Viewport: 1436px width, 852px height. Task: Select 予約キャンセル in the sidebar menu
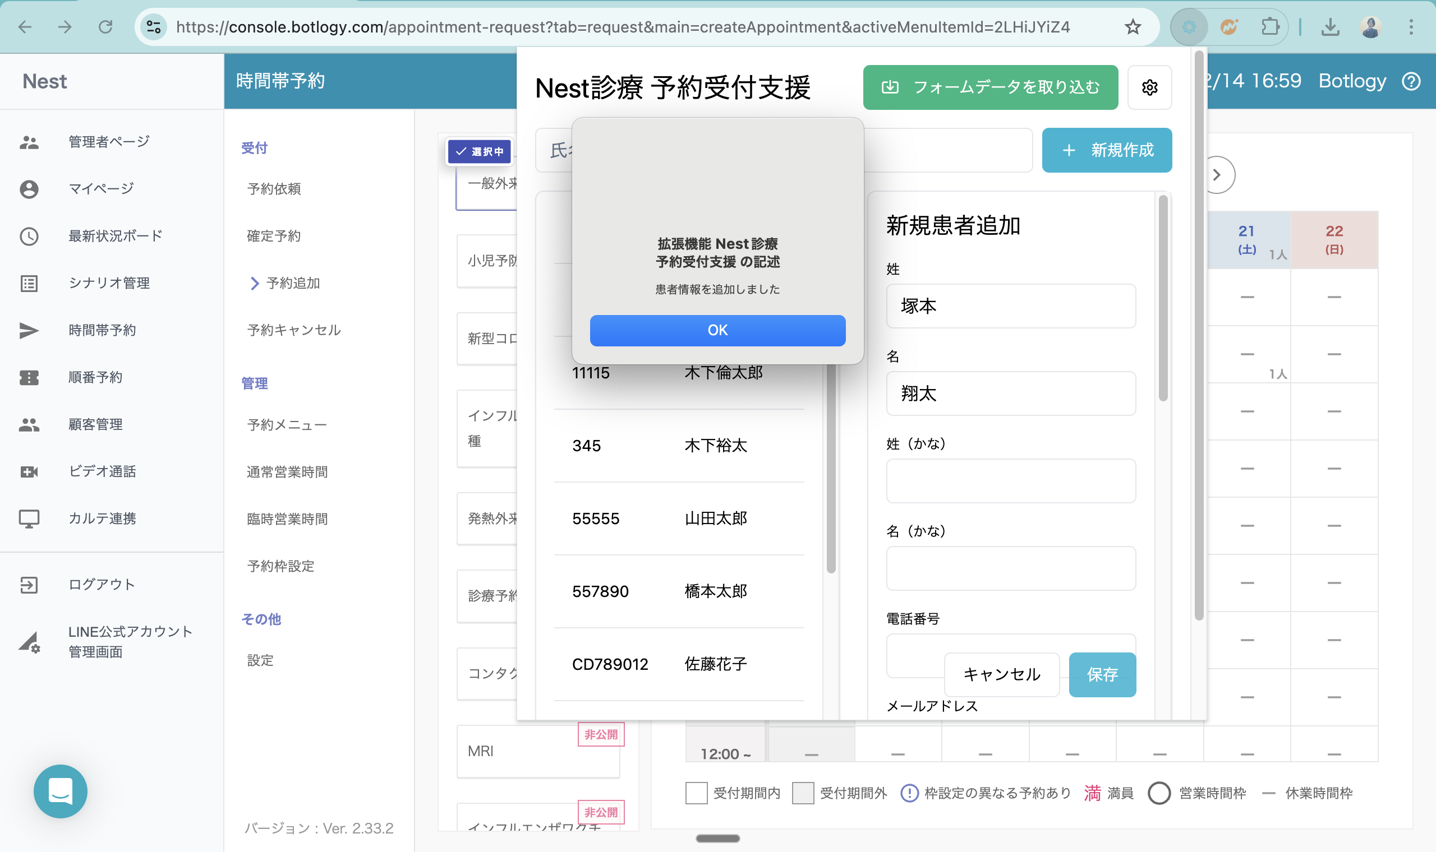tap(293, 330)
